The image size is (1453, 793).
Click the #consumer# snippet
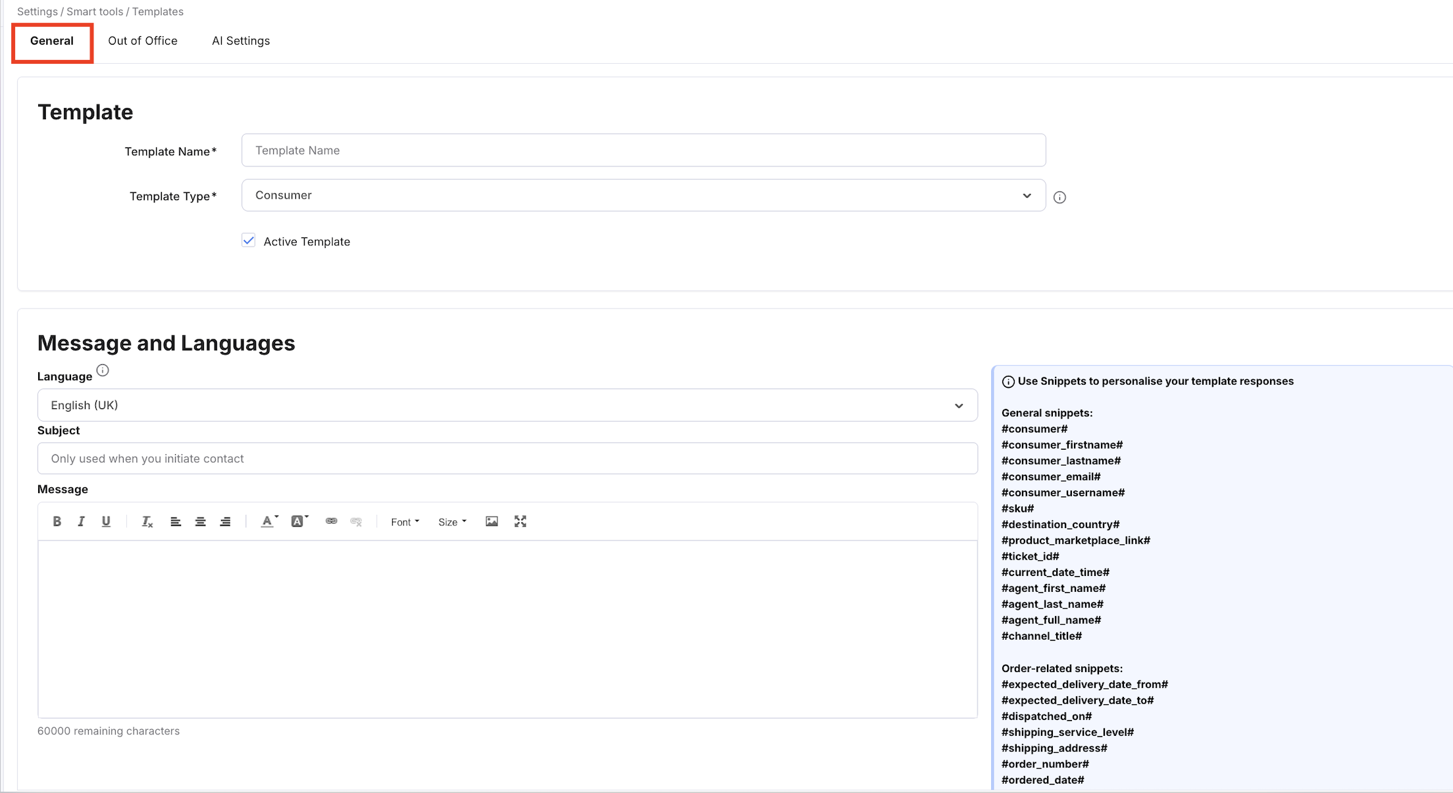point(1034,429)
